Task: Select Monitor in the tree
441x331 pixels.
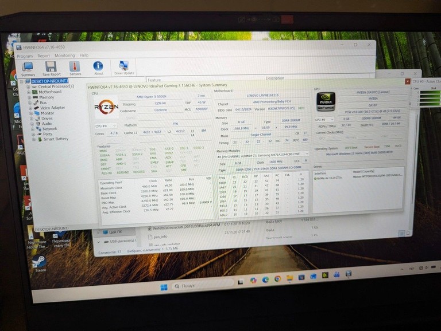Action: tap(47, 113)
